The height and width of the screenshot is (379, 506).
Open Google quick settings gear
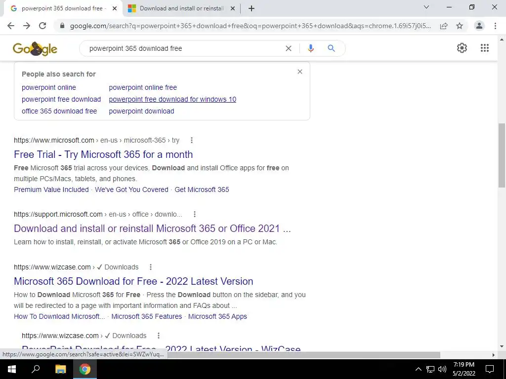(462, 48)
